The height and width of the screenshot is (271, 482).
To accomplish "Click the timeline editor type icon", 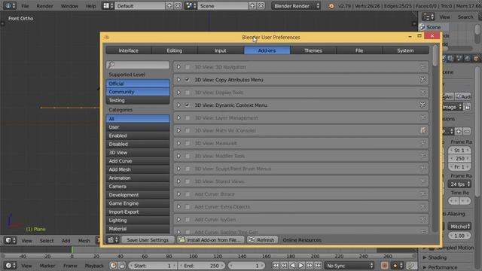I will click(10, 266).
